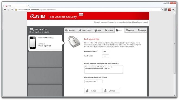
Task: Click the browser forward arrow
Action: [x=8, y=10]
